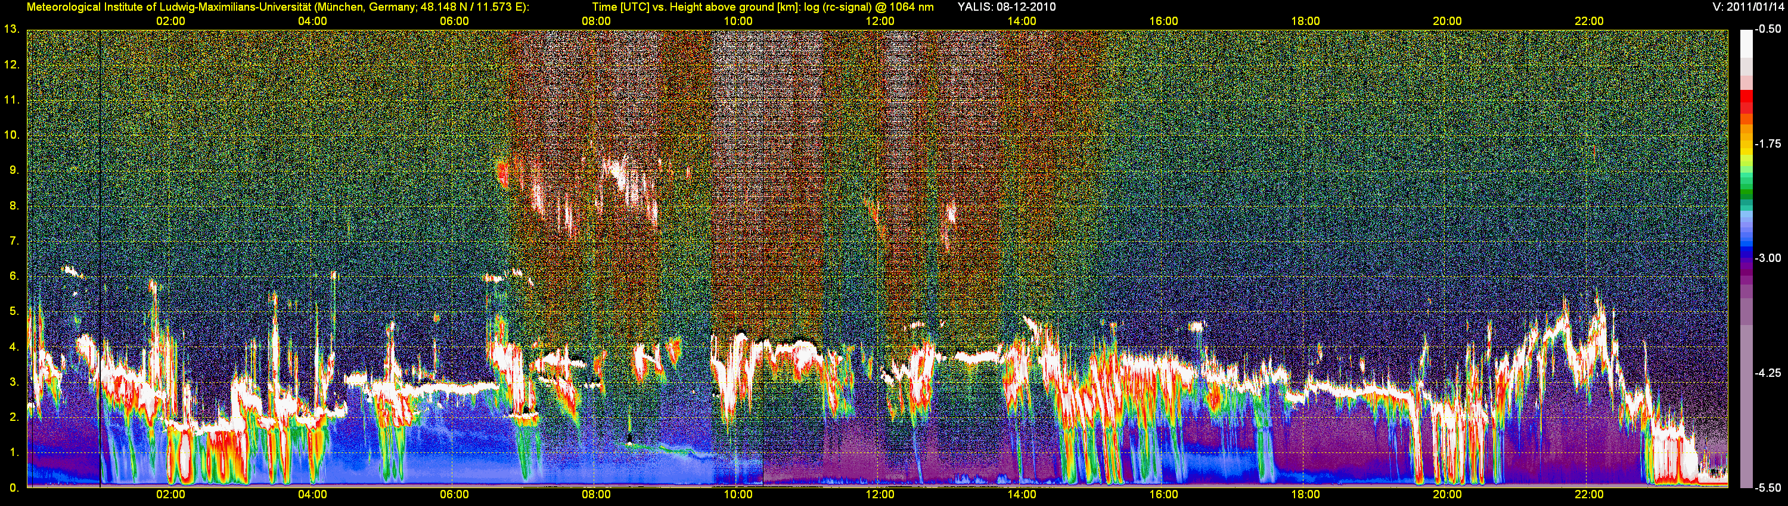This screenshot has width=1788, height=506.
Task: Click the 'Time [UTC] vs. Height above ground' caption
Action: tap(763, 7)
